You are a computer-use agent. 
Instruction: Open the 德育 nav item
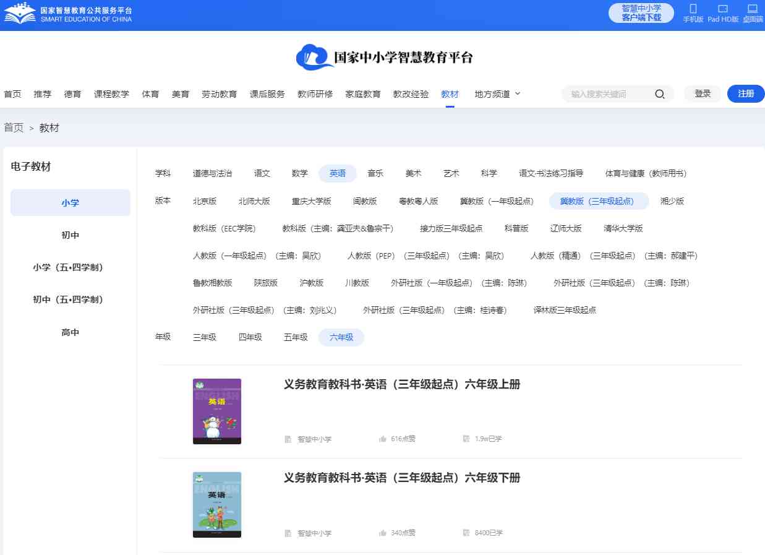pyautogui.click(x=72, y=94)
